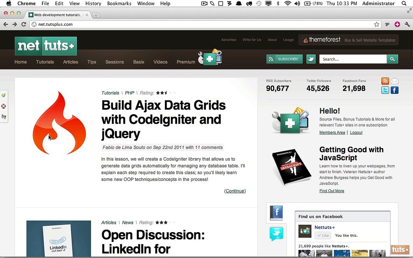Click the email envelope icon beside RSS
The image size is (413, 258).
coord(395,81)
